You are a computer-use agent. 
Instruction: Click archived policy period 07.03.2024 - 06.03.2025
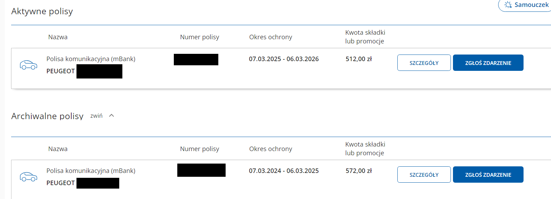284,171
